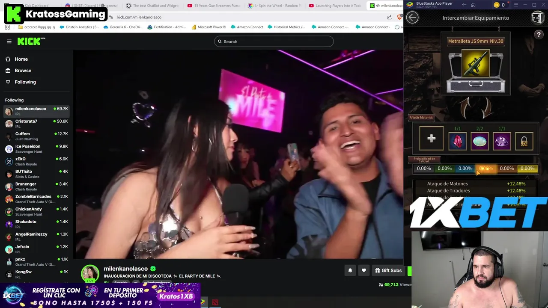548x308 pixels.
Task: Click the green Kick logo
Action: coord(31,41)
